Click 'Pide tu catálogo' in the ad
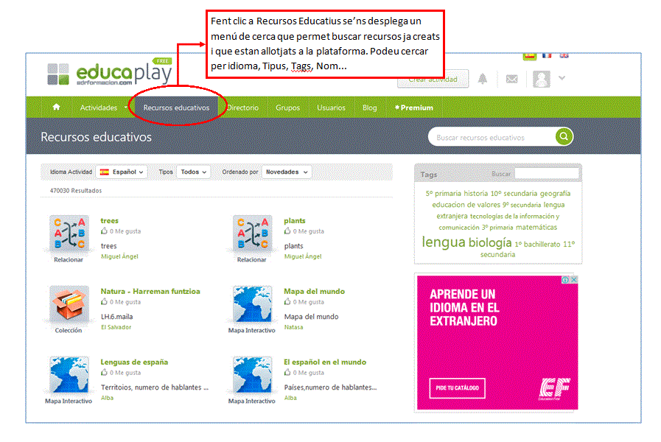 [x=457, y=387]
